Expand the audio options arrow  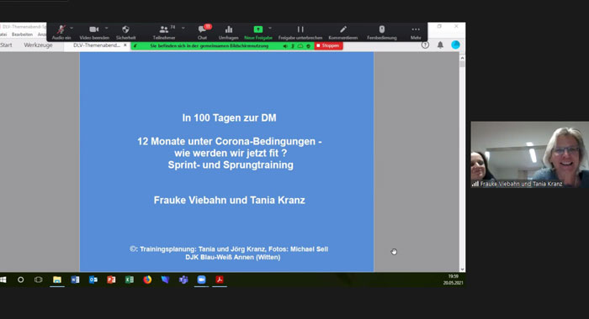(x=72, y=28)
